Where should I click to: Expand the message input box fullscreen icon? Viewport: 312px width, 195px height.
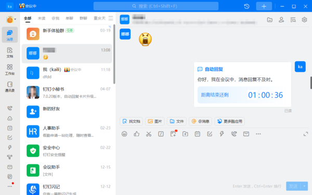point(306,134)
